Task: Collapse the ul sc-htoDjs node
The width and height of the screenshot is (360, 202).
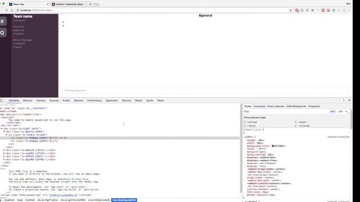Action: point(6,135)
